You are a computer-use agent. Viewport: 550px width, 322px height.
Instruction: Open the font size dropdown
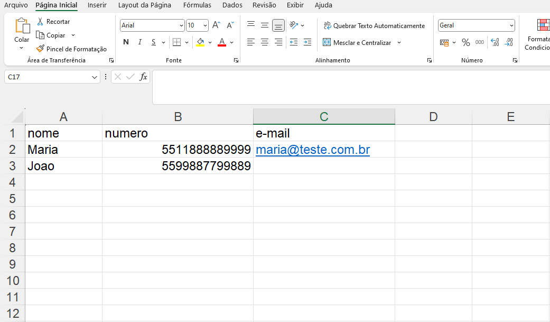(x=205, y=25)
